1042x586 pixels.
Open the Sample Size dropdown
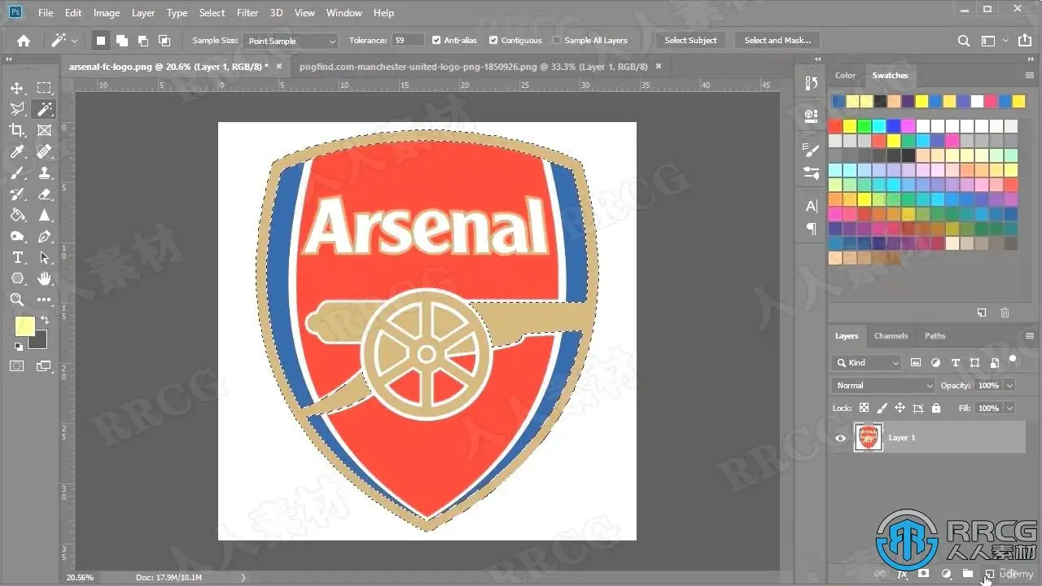[291, 41]
